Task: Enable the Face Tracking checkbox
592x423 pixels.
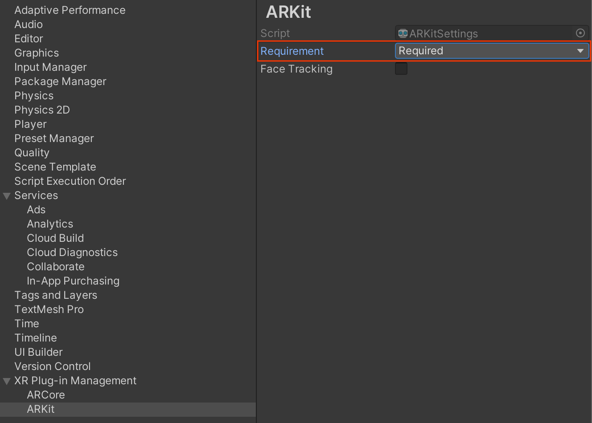Action: click(x=401, y=69)
